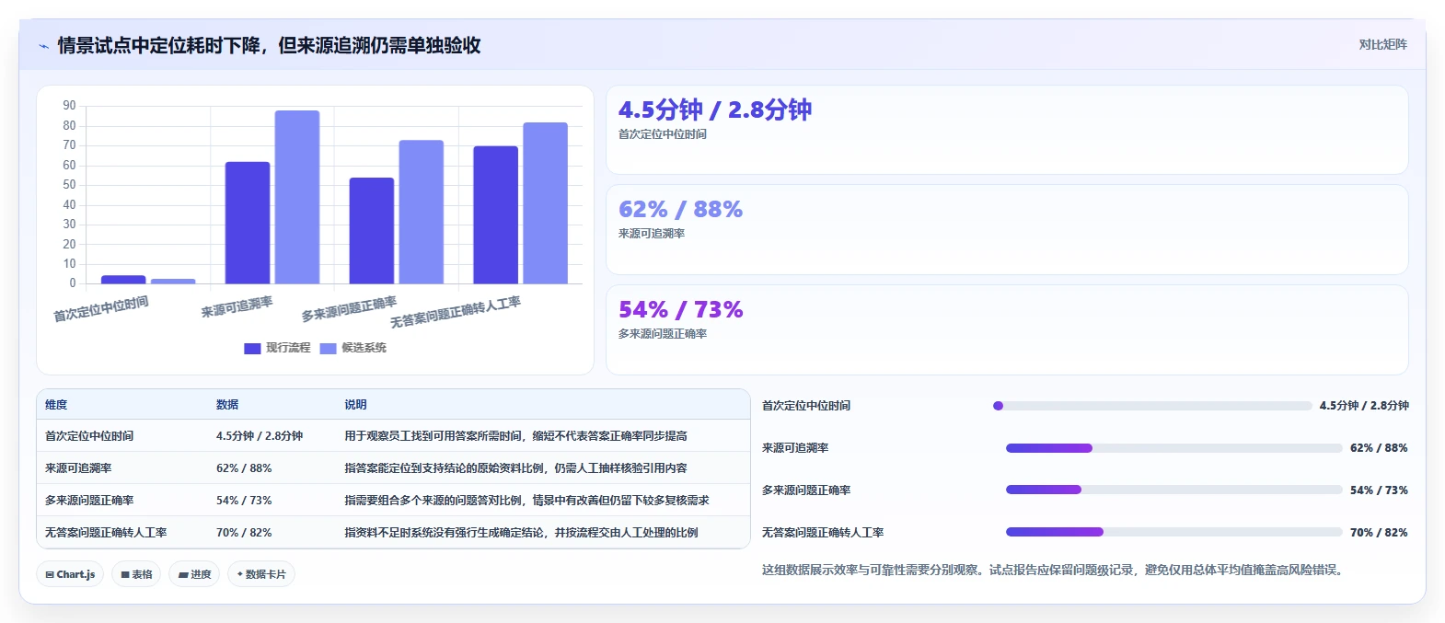Viewport: 1445px width, 623px height.
Task: Click the 70% / 82% value beside the progress bar
Action: click(x=1379, y=533)
